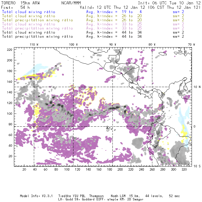Select the "Init: 06 UTC Tue 10 Jan 12" text
The height and width of the screenshot is (202, 202).
pos(169,3)
